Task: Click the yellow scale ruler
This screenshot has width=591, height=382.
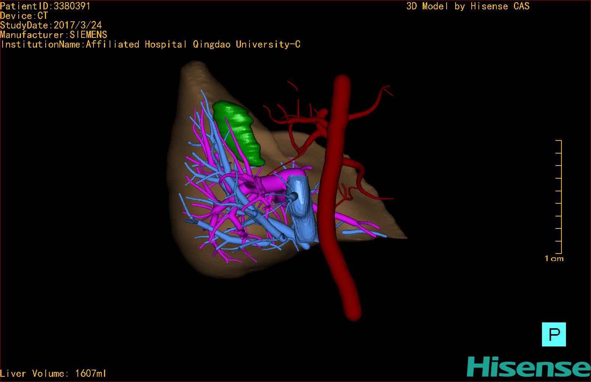Action: pos(559,197)
